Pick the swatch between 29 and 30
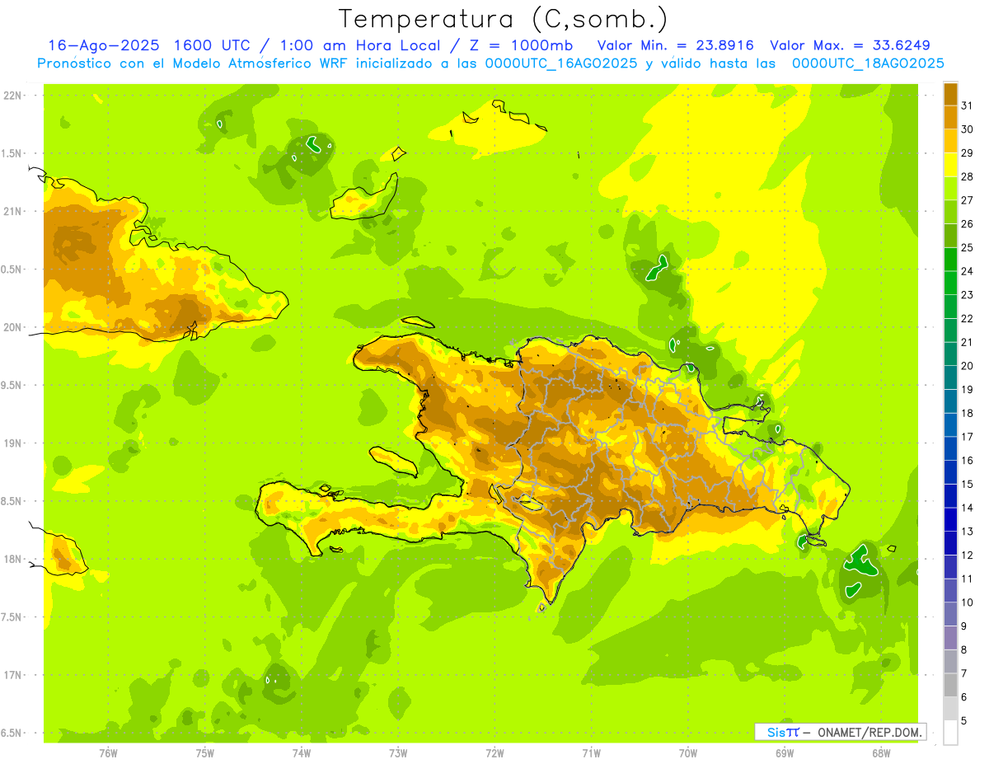The width and height of the screenshot is (989, 764). tap(951, 141)
